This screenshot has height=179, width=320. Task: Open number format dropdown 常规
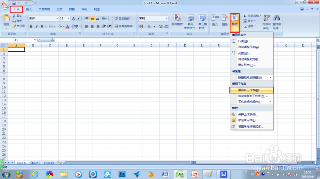coord(153,18)
